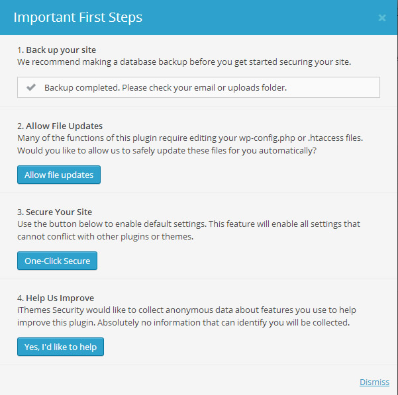Dismiss the first steps via Dismiss link
Screen dimensions: 398x395
pos(374,382)
